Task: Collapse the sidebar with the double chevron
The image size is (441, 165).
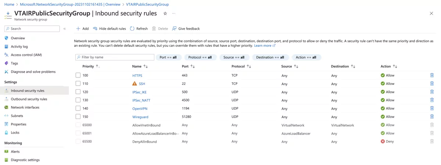Action: (65, 29)
